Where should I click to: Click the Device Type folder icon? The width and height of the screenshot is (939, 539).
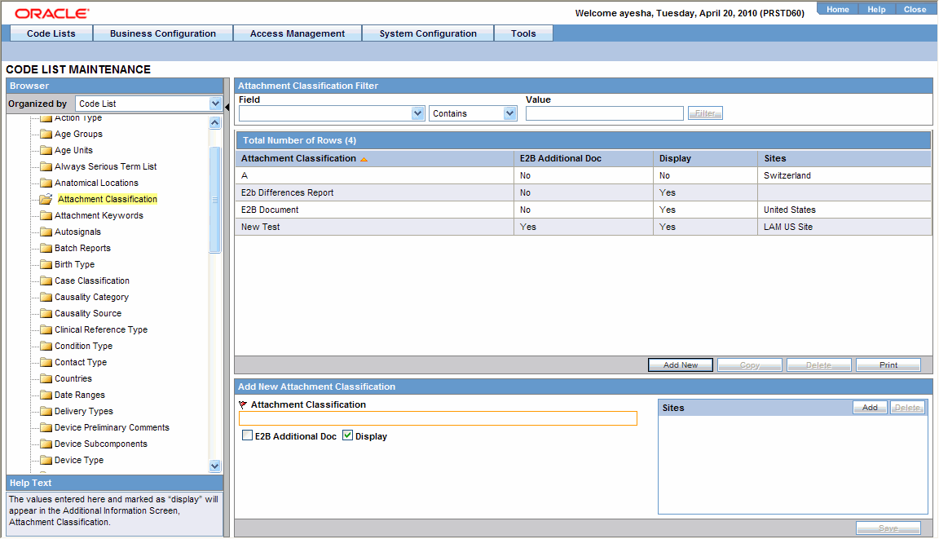pos(46,460)
